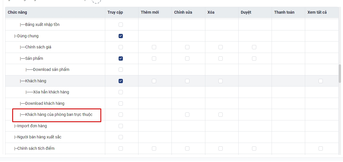Tick Duyệt checkbox for Sản phẩm
The image size is (343, 162).
coord(254,58)
